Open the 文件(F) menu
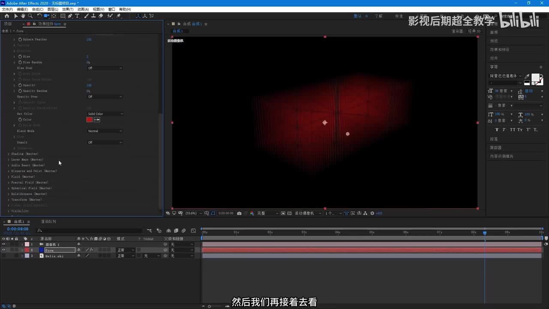Image resolution: width=549 pixels, height=309 pixels. (8, 9)
